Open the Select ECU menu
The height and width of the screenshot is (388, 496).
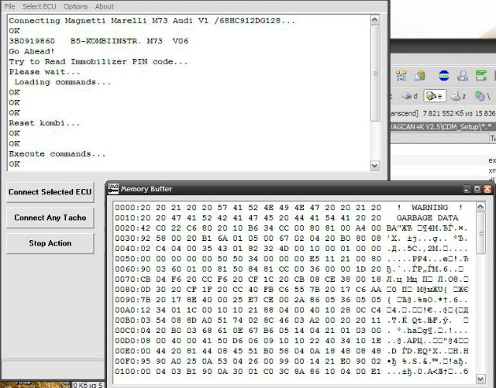pos(40,6)
